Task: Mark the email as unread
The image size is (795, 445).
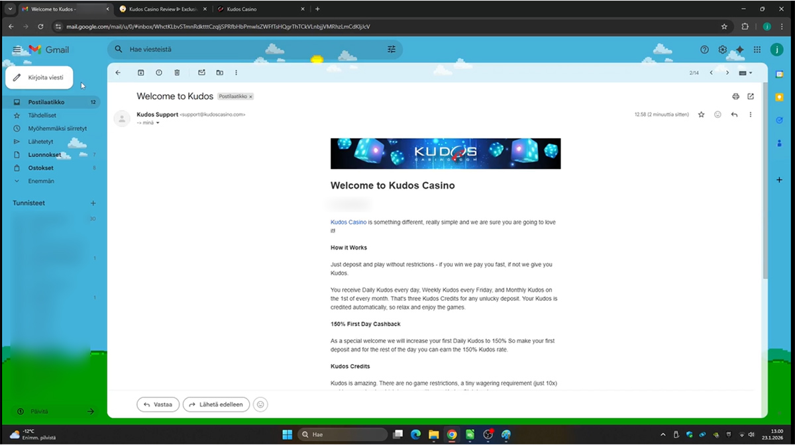Action: [x=202, y=73]
